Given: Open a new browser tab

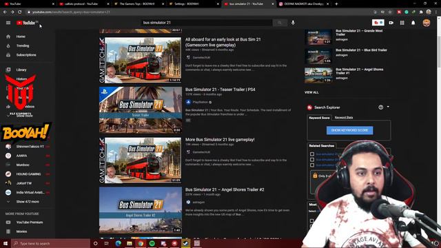Looking at the screenshot, I should point(336,4).
